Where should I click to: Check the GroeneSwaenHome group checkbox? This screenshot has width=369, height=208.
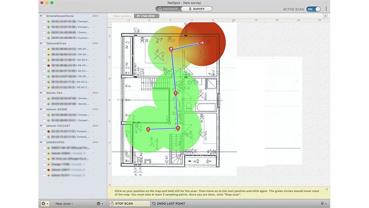44,16
